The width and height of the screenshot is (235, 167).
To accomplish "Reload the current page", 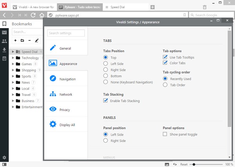I will tap(33, 15).
